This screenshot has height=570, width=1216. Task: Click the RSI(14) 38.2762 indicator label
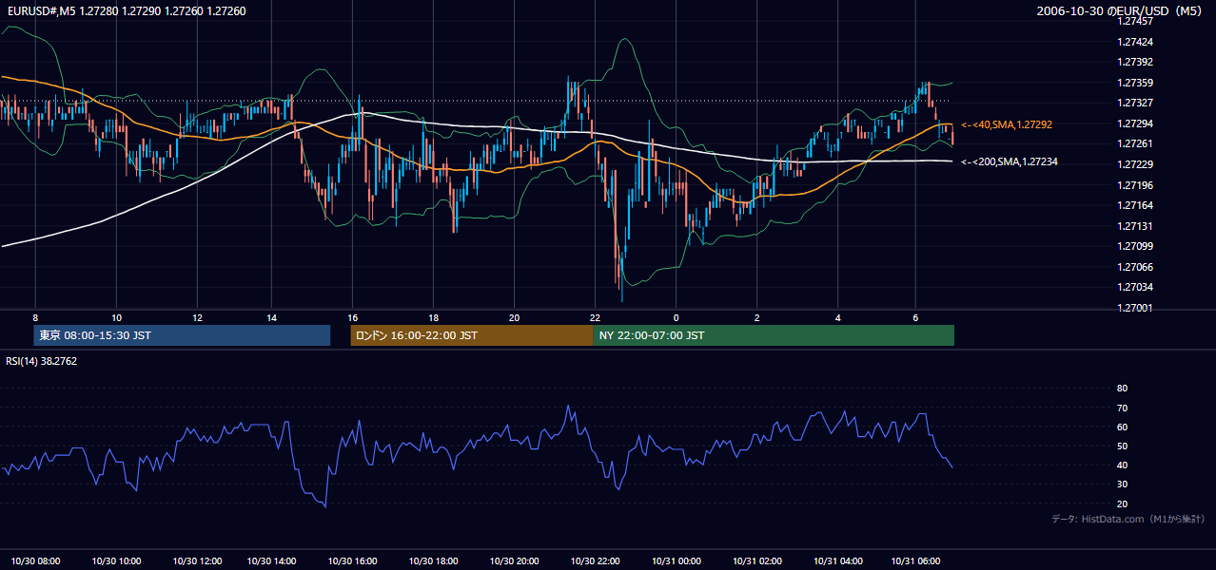click(41, 361)
